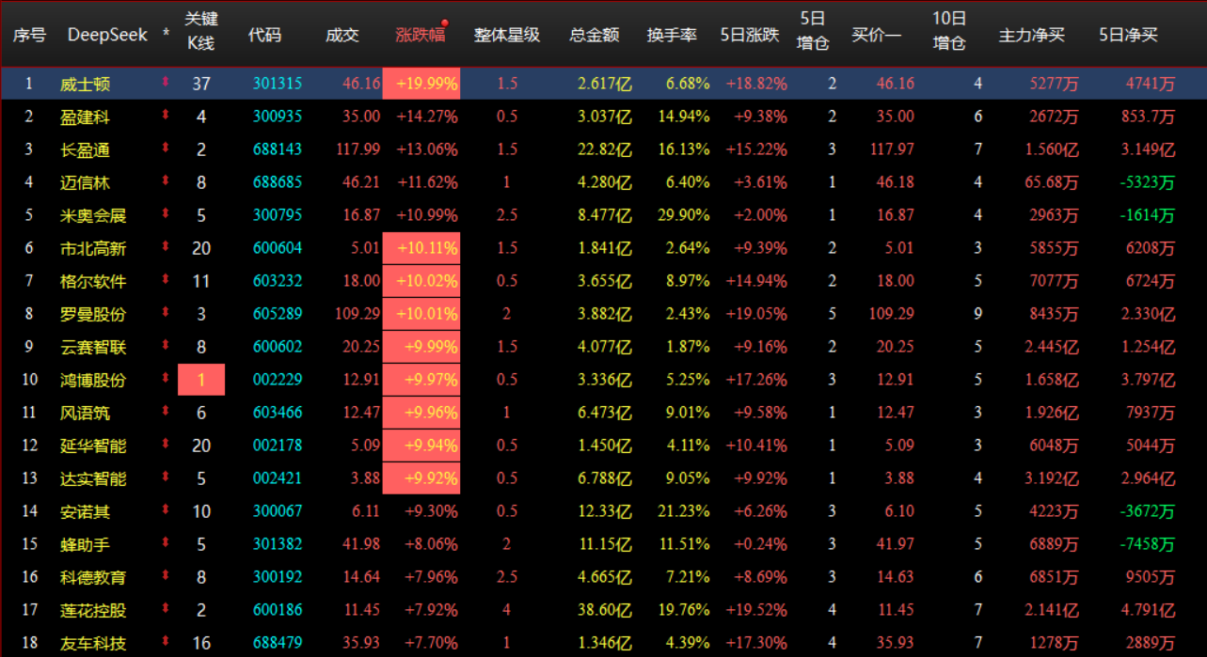
Task: Sort by the 5日涨跌 column header
Action: pos(750,35)
